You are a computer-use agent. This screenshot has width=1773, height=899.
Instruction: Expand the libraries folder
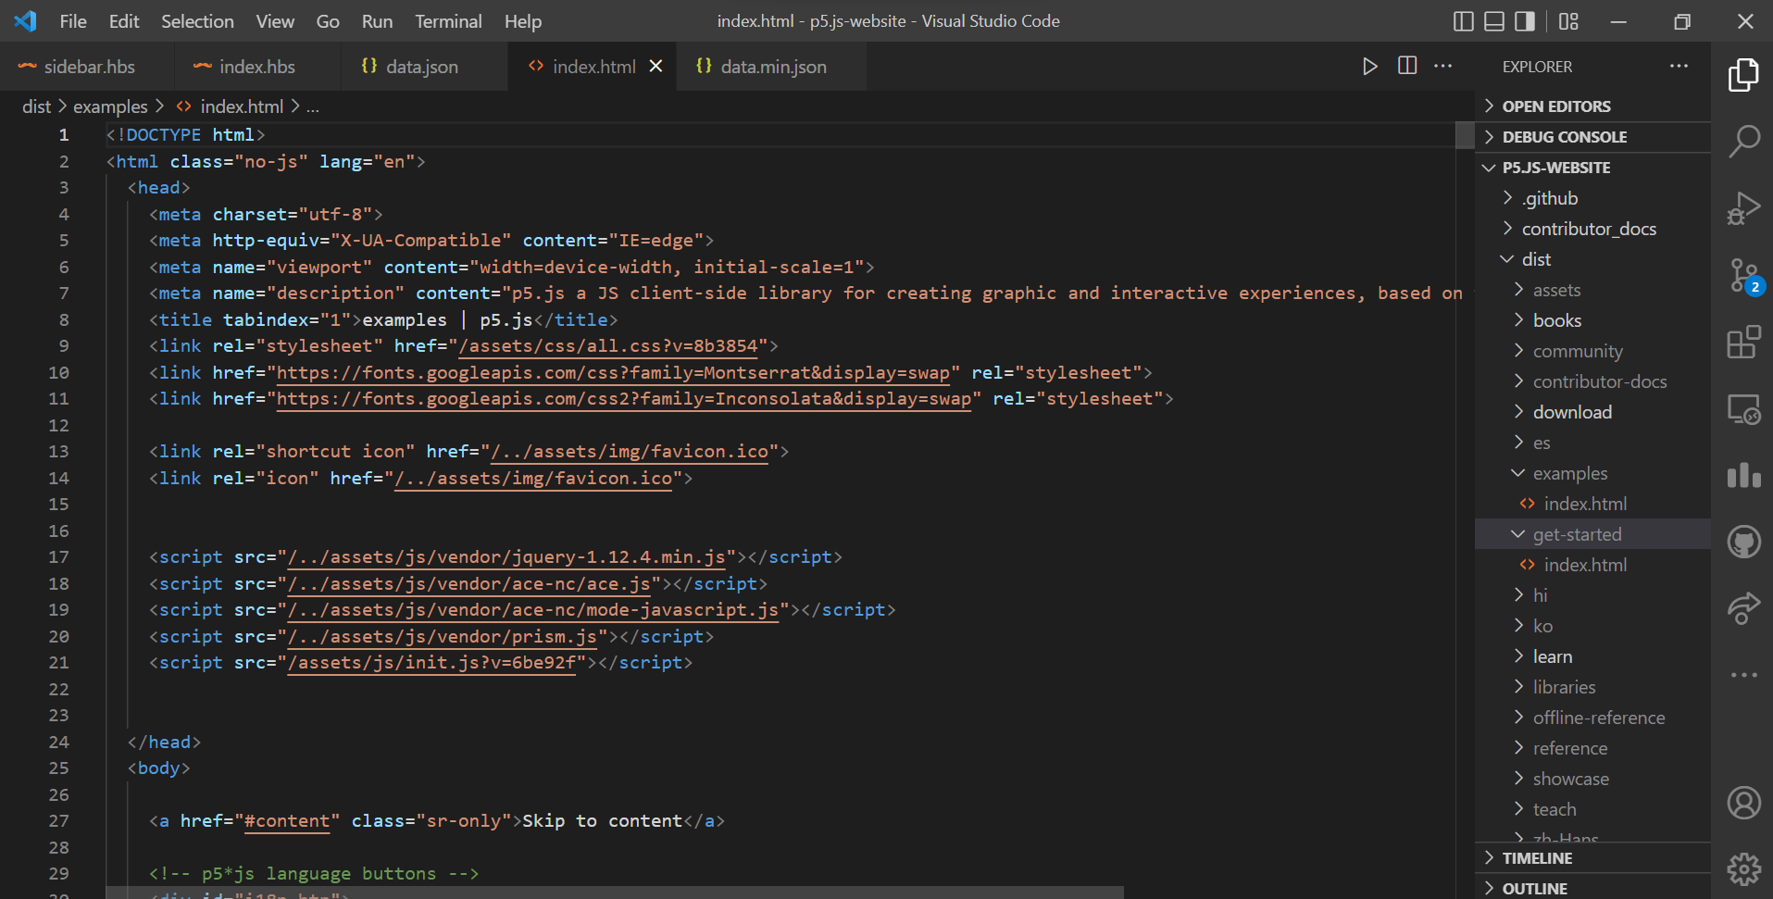1592,687
